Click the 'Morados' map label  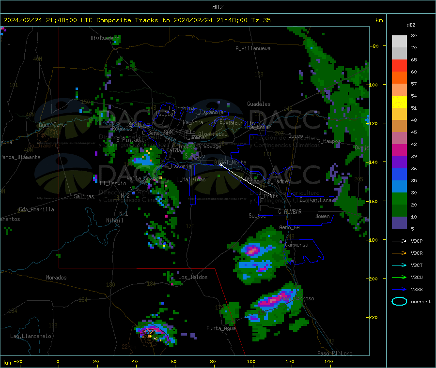(x=56, y=278)
